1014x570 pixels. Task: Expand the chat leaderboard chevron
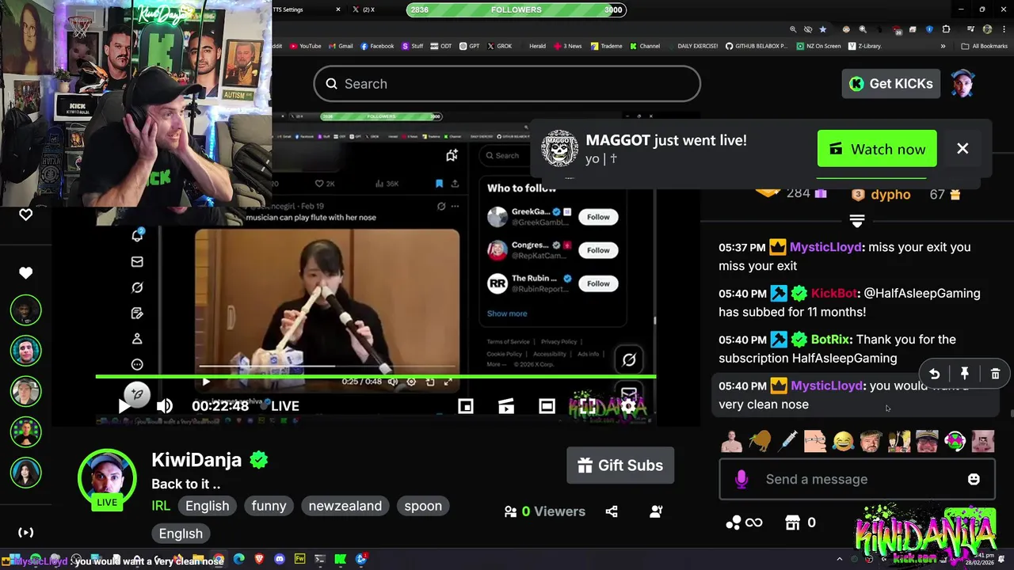pyautogui.click(x=857, y=220)
